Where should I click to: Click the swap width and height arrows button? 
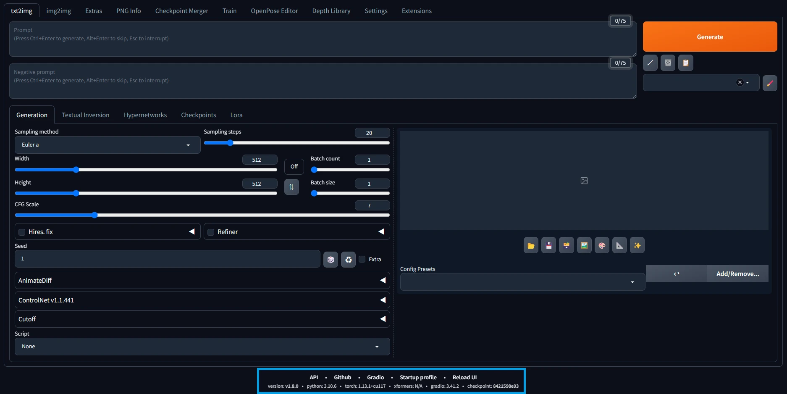291,187
